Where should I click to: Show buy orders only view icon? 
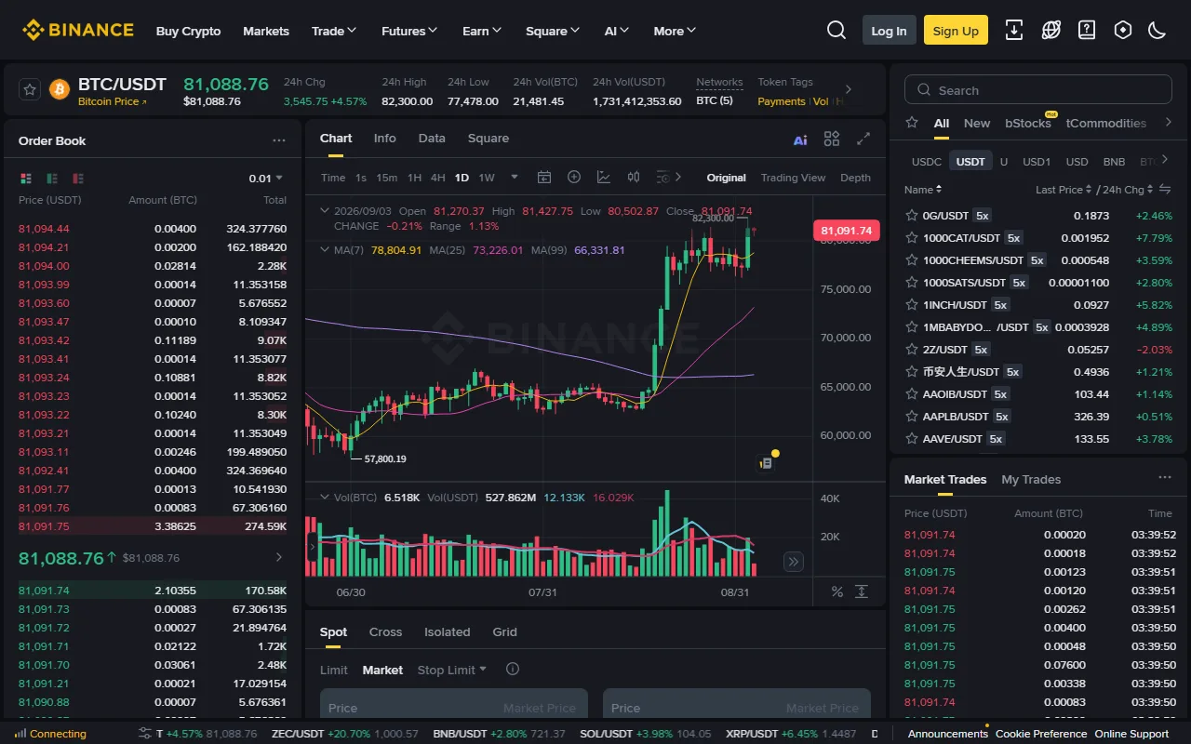pyautogui.click(x=52, y=178)
